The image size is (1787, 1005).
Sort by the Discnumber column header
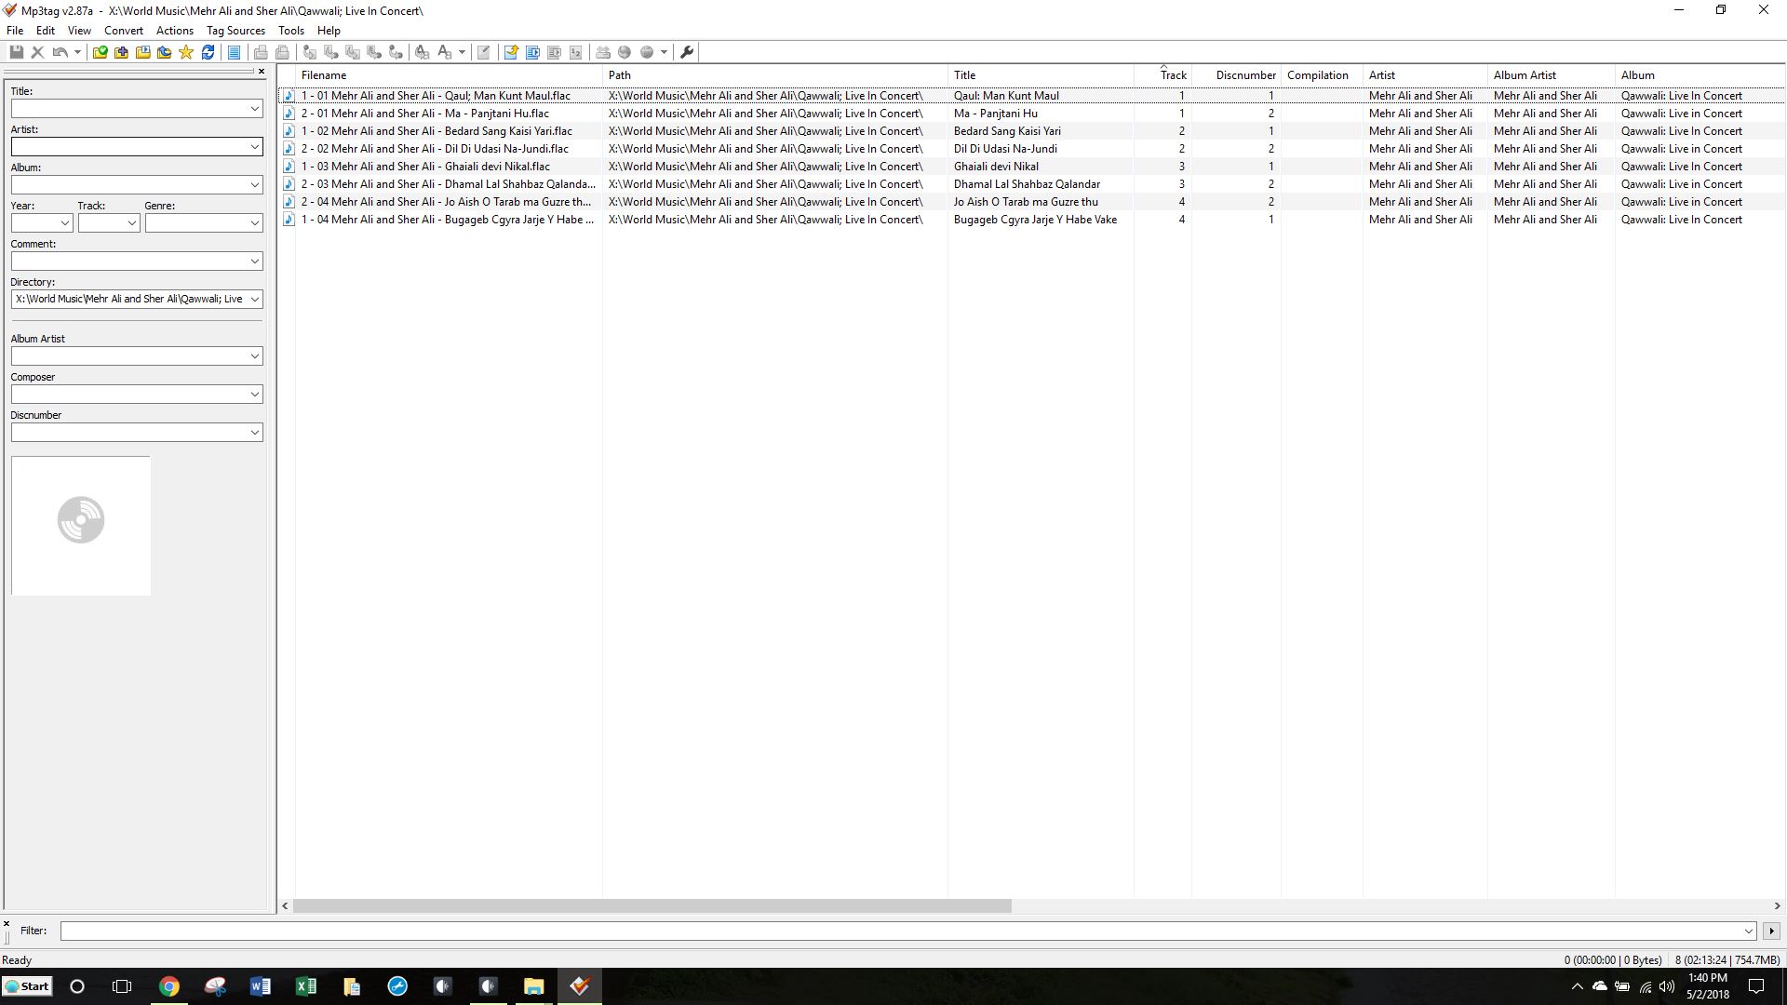1245,75
